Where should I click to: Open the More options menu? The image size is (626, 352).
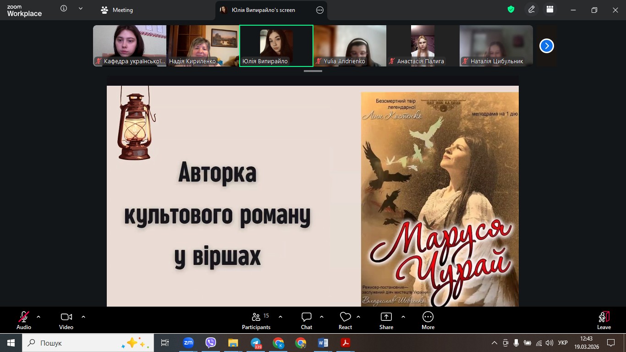point(428,320)
